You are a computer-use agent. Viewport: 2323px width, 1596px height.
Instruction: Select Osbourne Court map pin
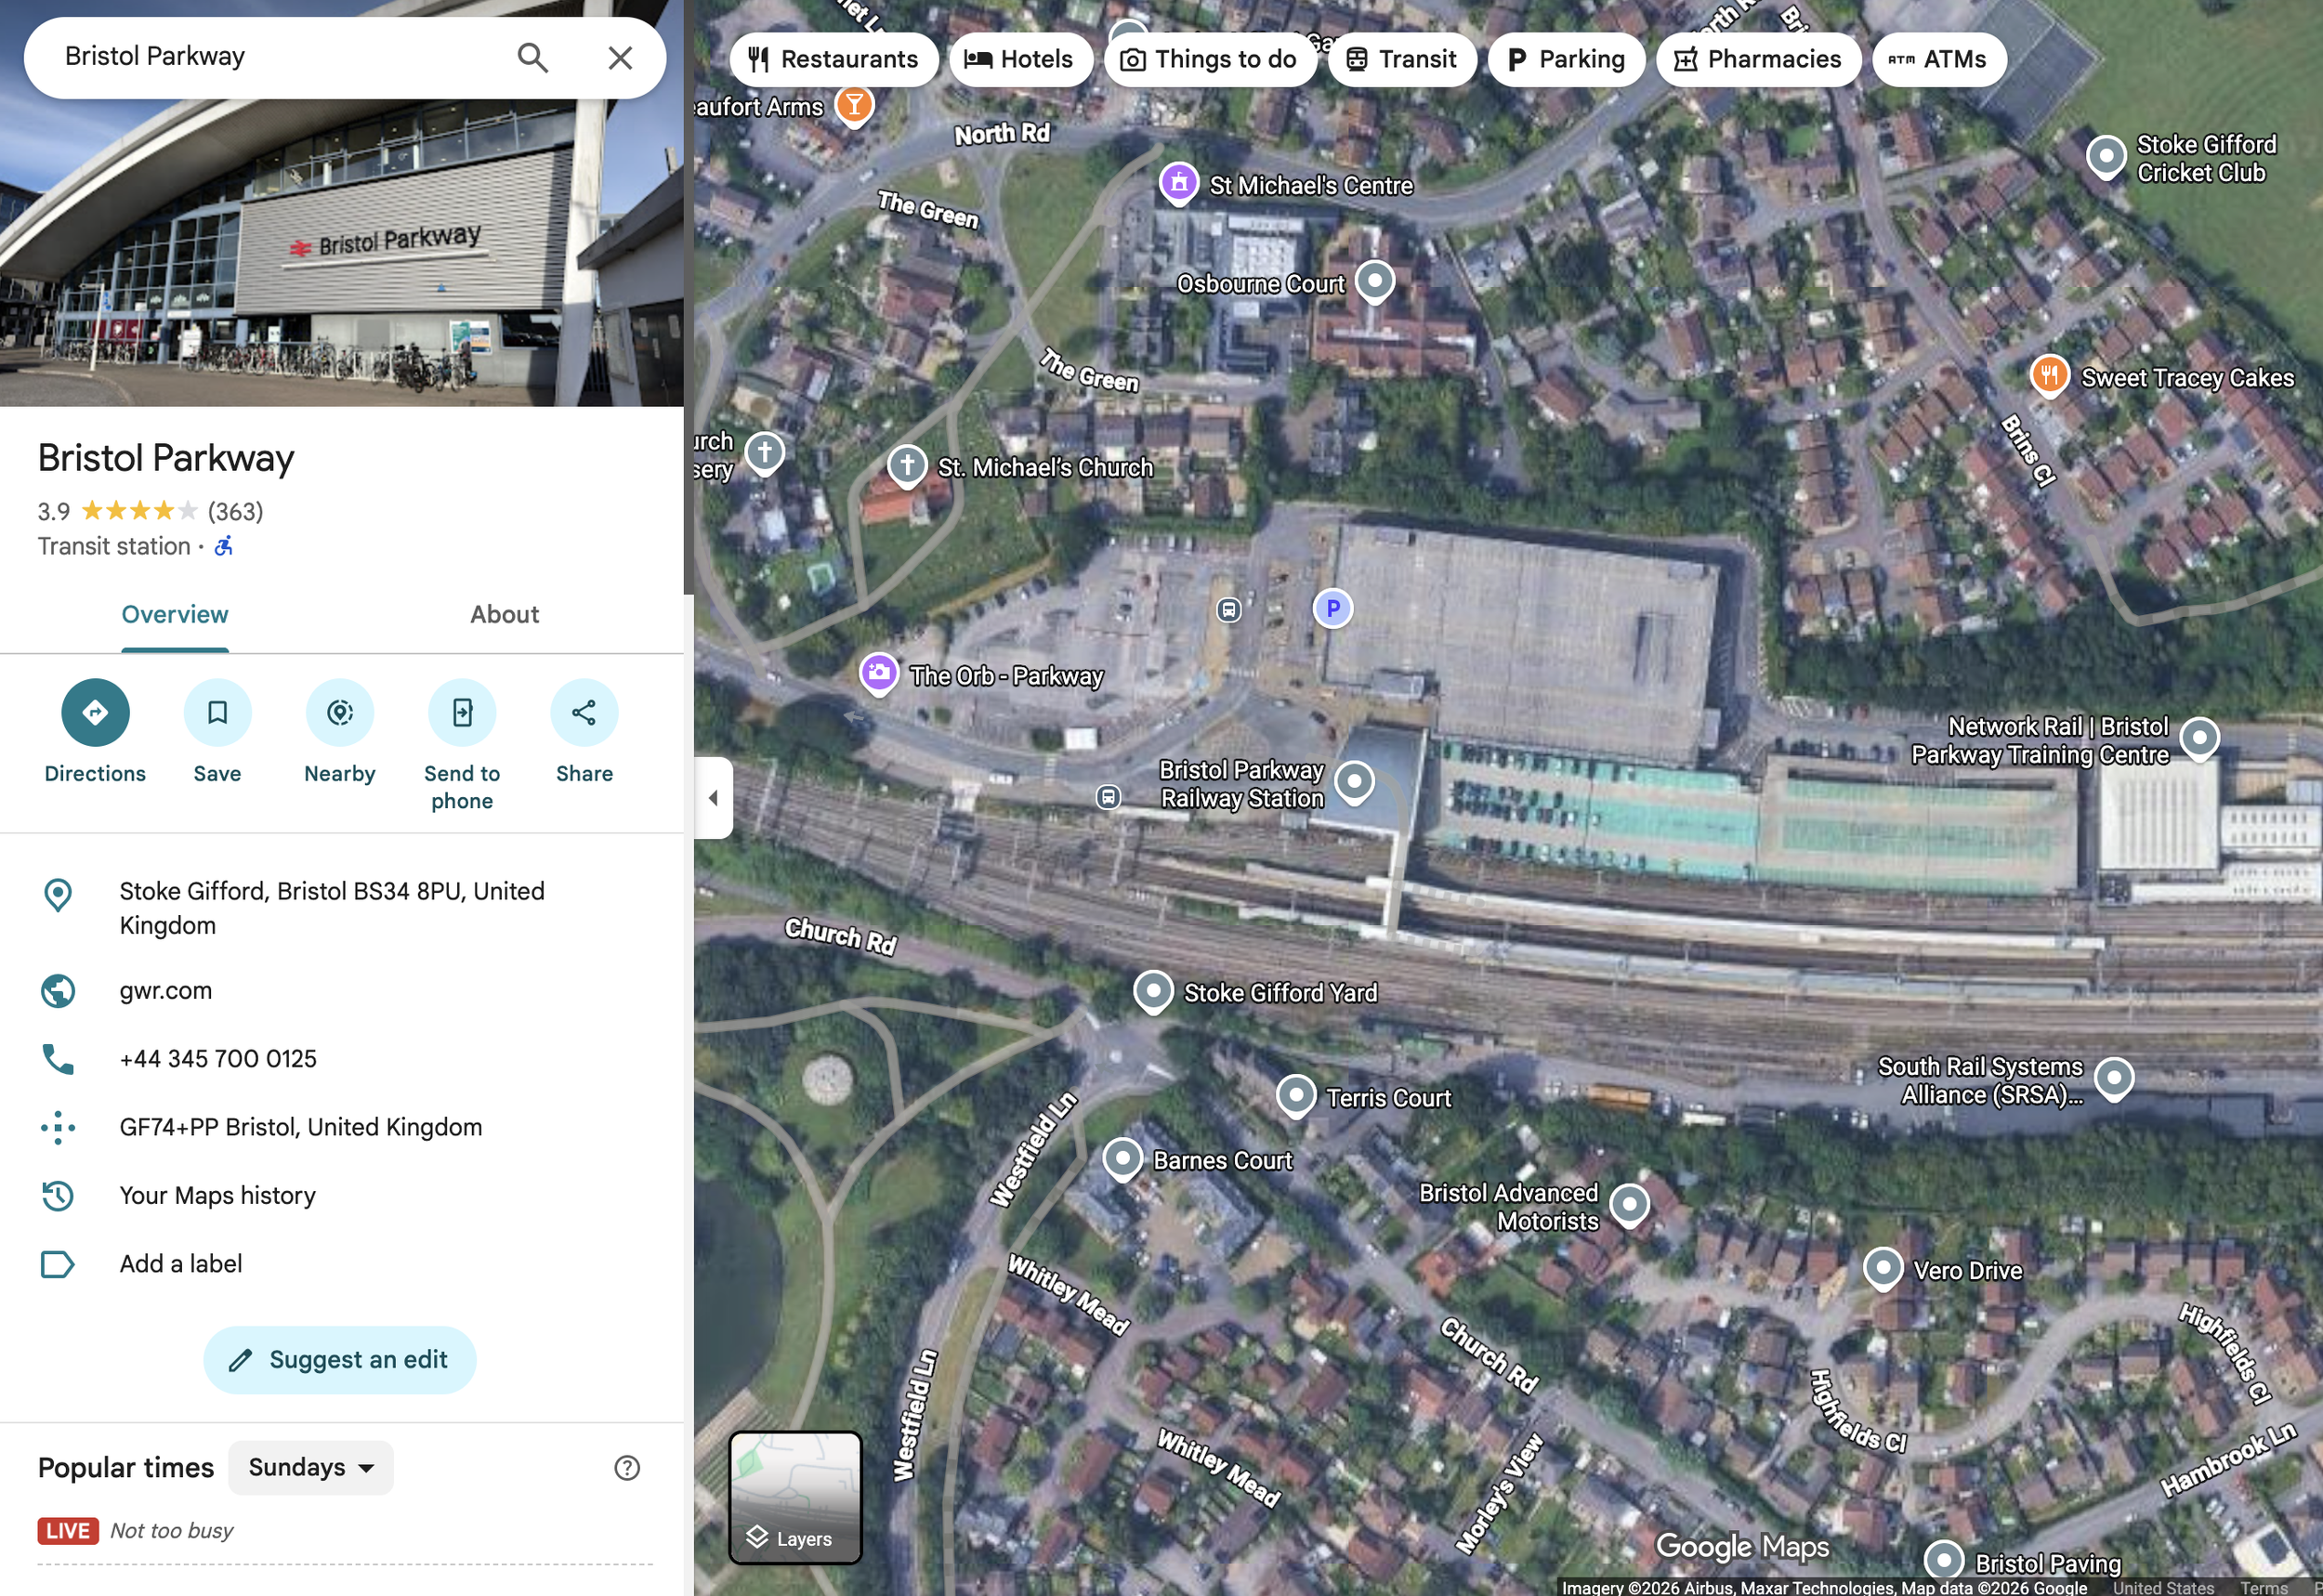point(1374,281)
